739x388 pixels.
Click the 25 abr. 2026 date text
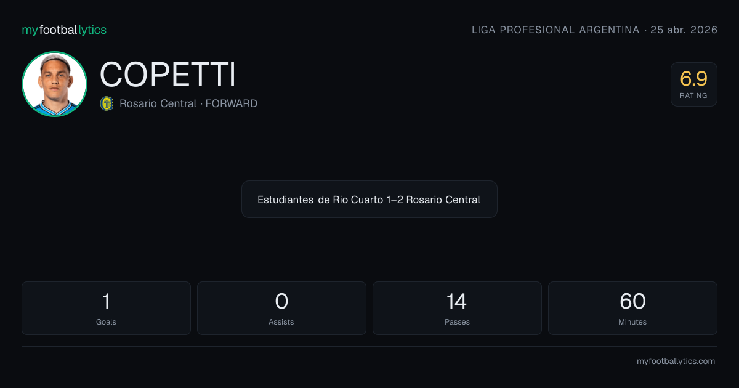click(684, 30)
